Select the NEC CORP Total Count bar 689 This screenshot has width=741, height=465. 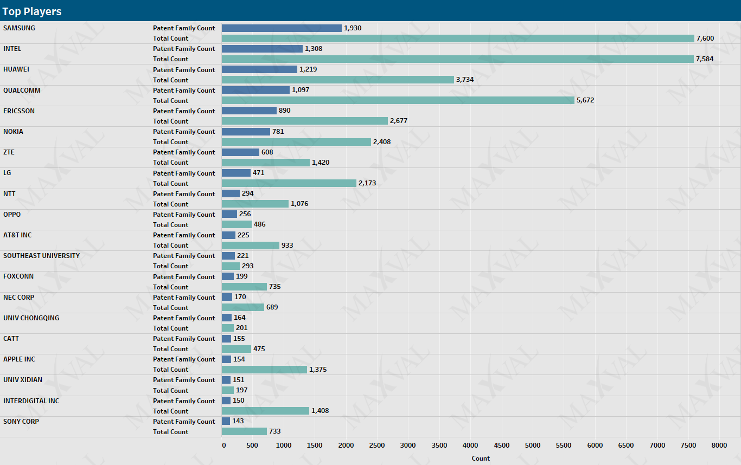[x=243, y=307]
